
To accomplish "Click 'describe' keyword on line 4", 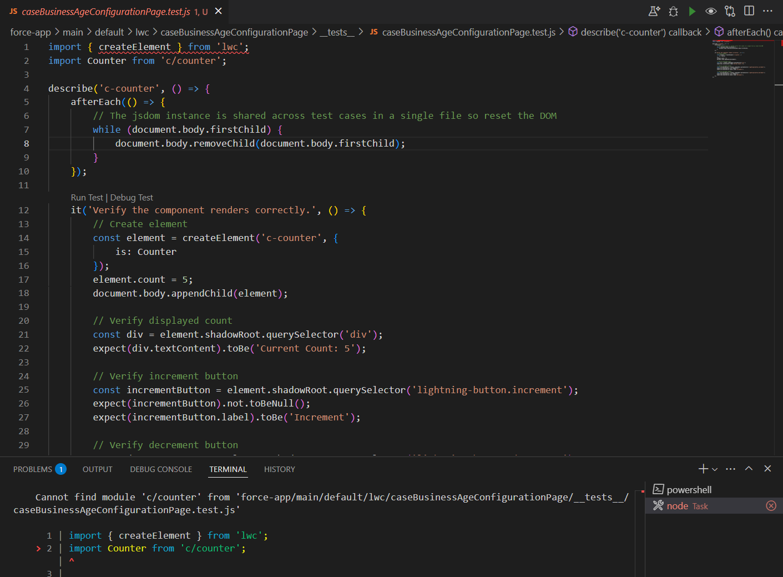I will coord(70,88).
